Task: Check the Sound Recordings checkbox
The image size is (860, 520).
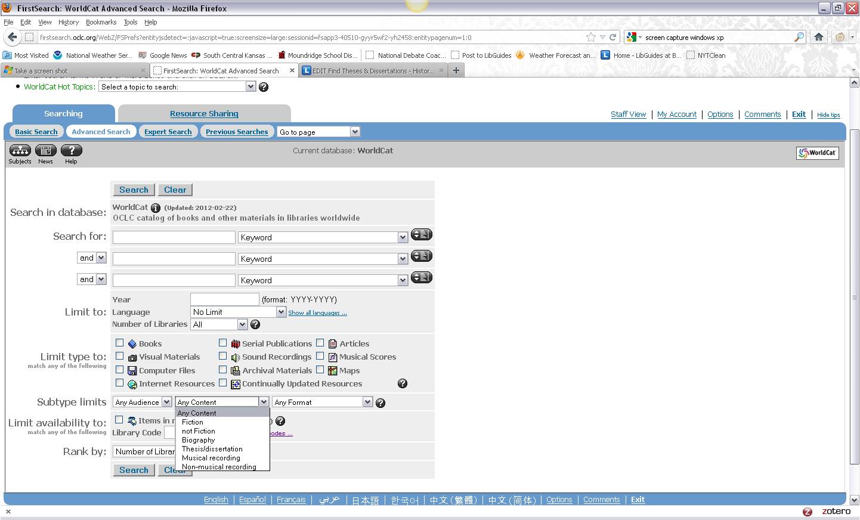Action: [x=222, y=356]
